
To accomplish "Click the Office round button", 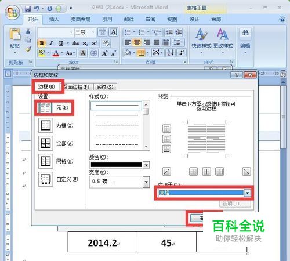I will (x=12, y=12).
